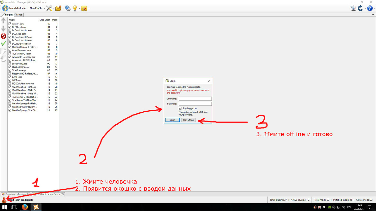Viewport: 376px width, 211px height.
Task: Click the Nexus Mod Manager taskbar icon
Action: point(36,207)
